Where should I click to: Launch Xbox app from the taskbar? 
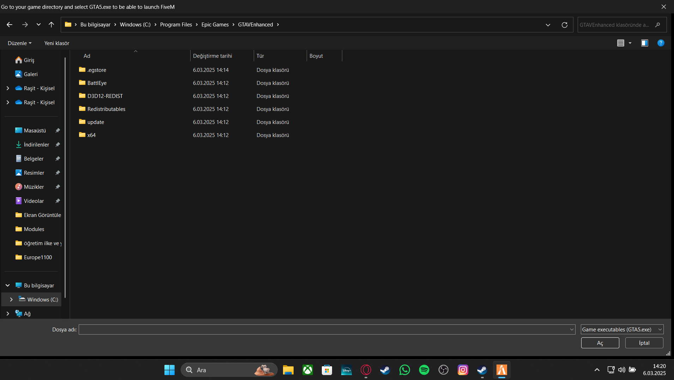pyautogui.click(x=308, y=370)
